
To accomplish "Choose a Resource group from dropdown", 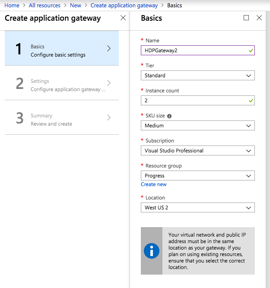I will pyautogui.click(x=197, y=176).
